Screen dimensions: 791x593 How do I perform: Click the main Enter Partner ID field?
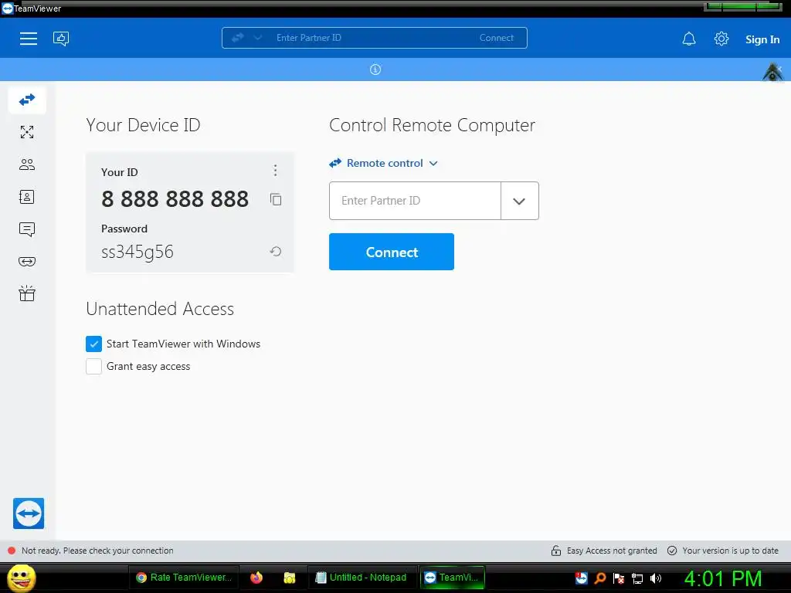pyautogui.click(x=415, y=201)
